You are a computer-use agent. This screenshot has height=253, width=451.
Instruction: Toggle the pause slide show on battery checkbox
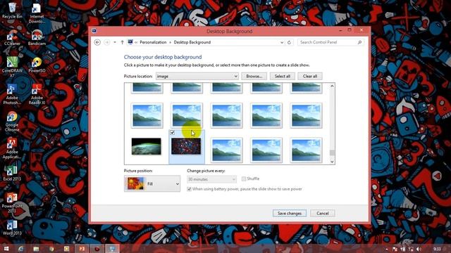[189, 189]
